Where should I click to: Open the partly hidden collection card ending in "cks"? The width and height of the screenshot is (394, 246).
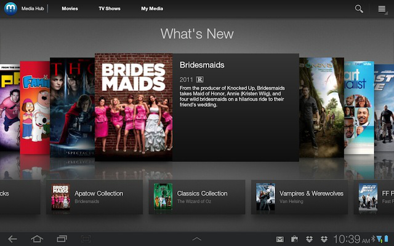(20, 197)
